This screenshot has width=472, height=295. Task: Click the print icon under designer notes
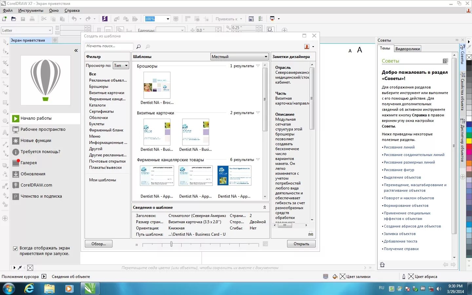[x=310, y=234]
